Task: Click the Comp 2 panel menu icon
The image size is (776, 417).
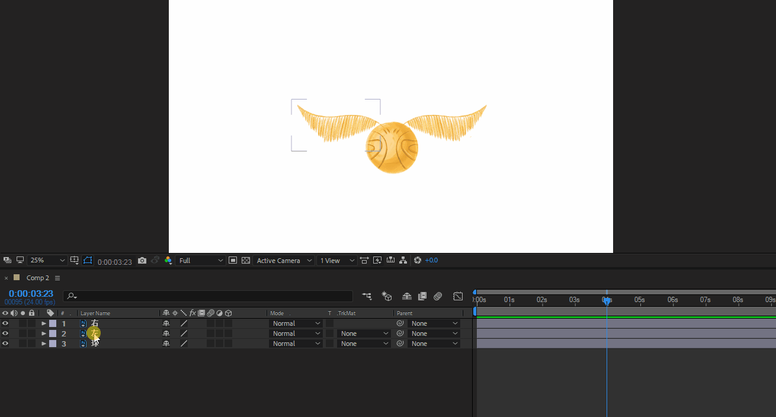Action: click(x=57, y=278)
